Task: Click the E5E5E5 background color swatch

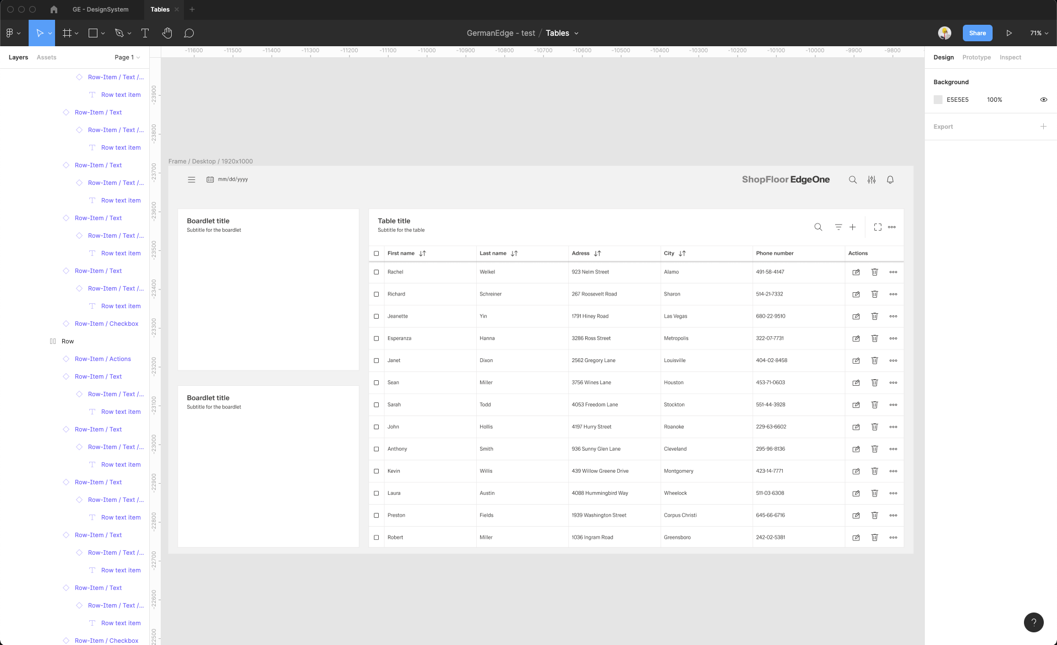Action: point(938,100)
